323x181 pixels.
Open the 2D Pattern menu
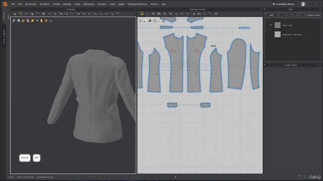tap(44, 4)
